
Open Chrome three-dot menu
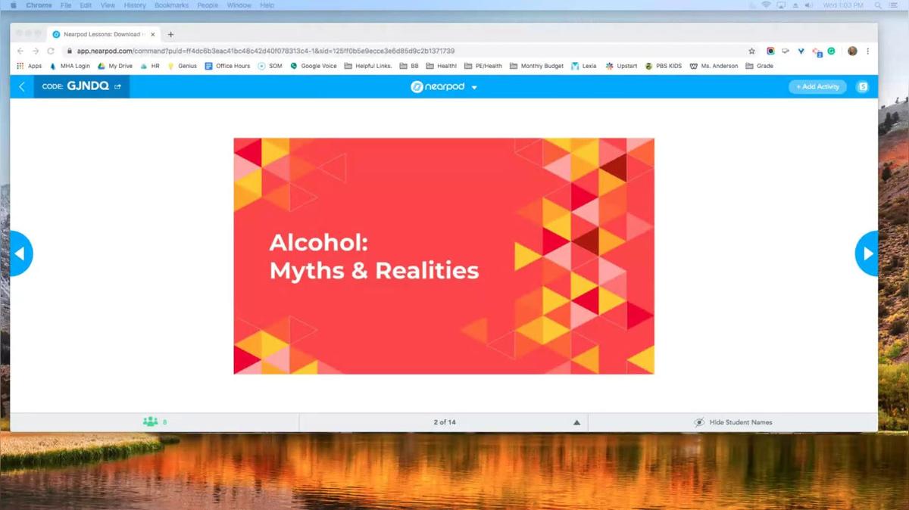click(x=868, y=51)
